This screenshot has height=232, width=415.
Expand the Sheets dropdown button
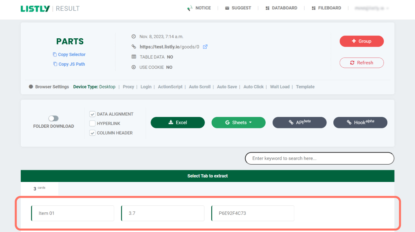coord(238,123)
